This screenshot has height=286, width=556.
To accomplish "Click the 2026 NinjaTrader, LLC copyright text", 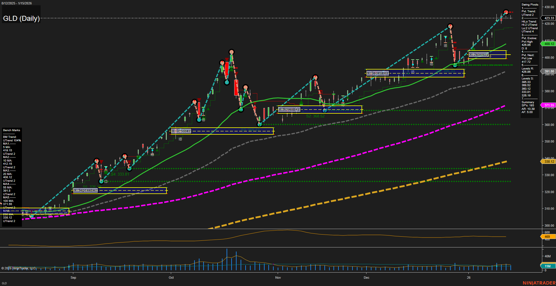I will point(19,268).
